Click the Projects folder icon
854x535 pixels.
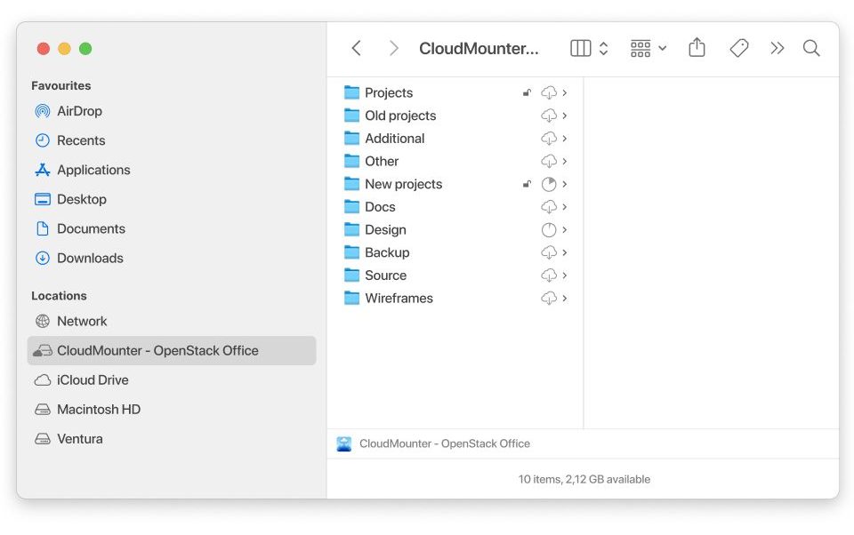click(352, 92)
